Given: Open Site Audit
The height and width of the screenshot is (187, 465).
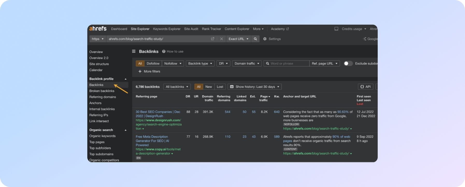Looking at the screenshot, I should click(191, 29).
